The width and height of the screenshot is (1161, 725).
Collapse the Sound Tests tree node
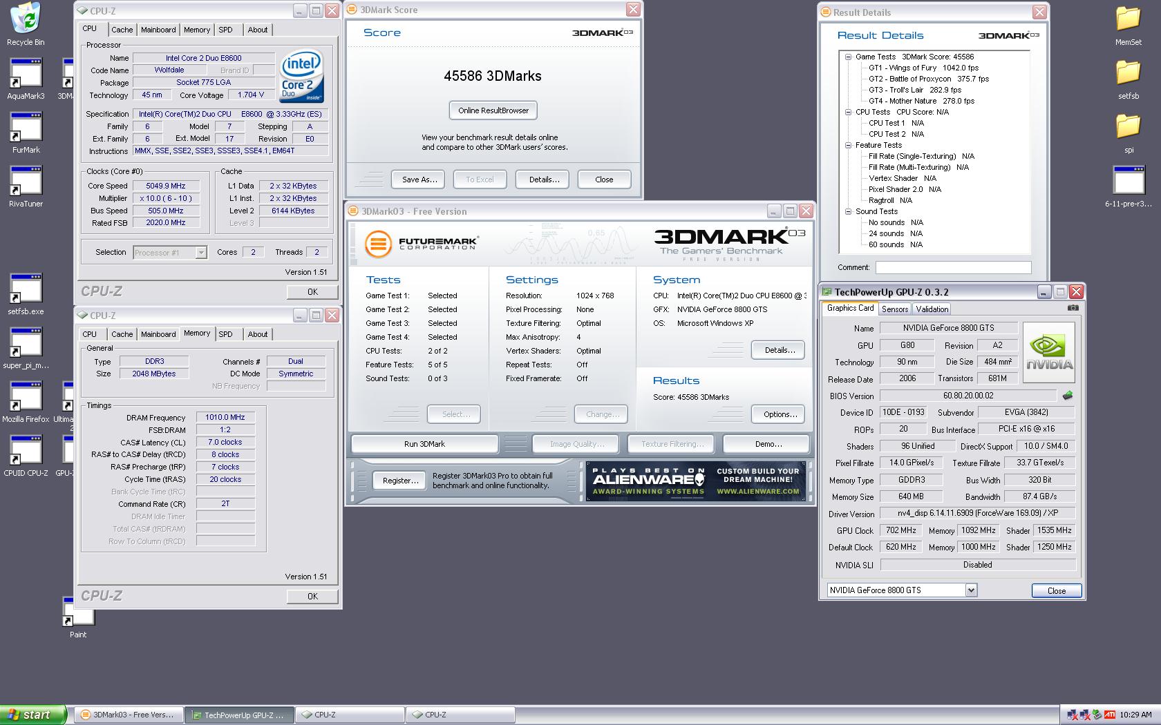pos(848,211)
